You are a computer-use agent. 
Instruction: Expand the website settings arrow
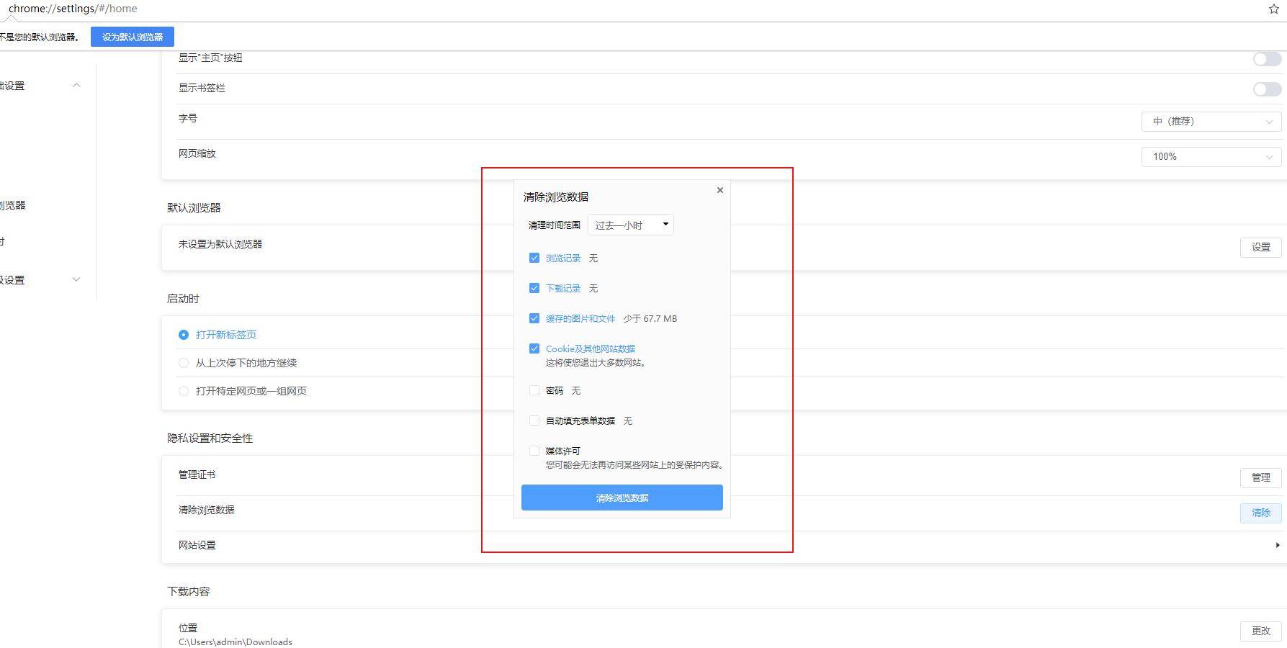[x=1277, y=545]
